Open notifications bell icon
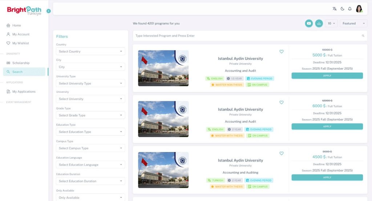This screenshot has height=201, width=372. pos(350,9)
